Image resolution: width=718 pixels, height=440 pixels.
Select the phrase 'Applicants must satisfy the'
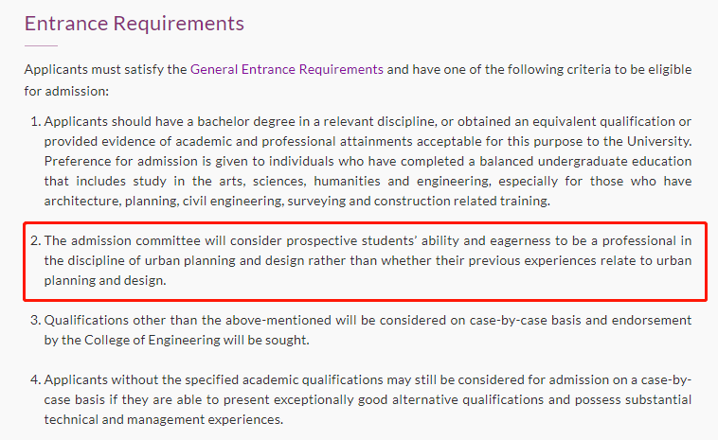pyautogui.click(x=106, y=69)
